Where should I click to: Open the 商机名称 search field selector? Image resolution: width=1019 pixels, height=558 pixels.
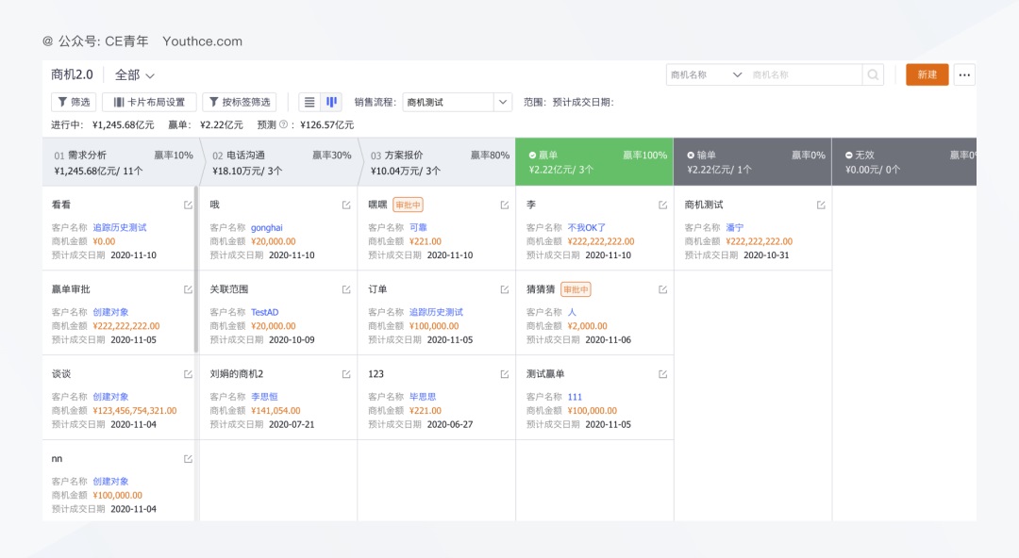pos(706,74)
